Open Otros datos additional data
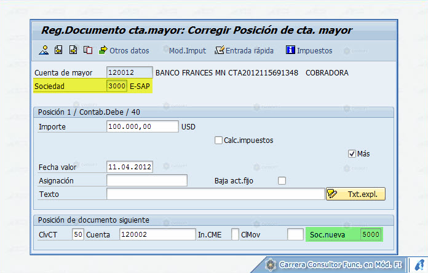This screenshot has height=273, width=428. (x=124, y=51)
